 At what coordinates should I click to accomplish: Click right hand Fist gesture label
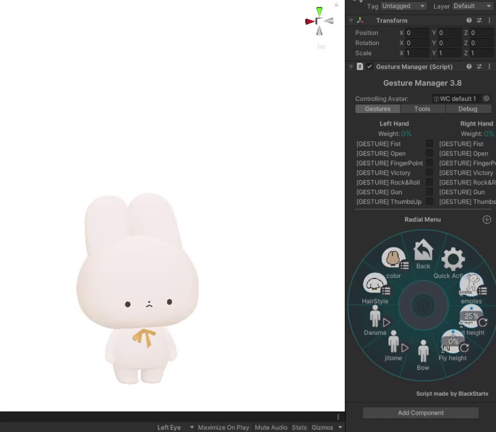[x=461, y=144]
